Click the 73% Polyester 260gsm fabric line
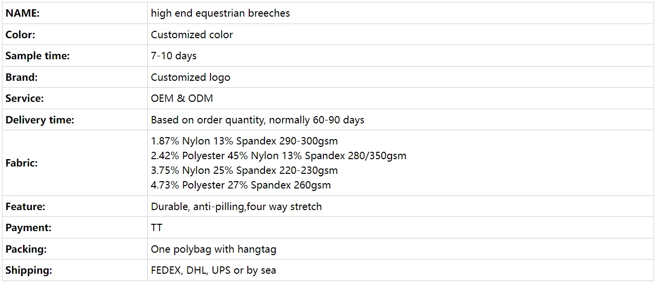This screenshot has height=284, width=656. point(241,185)
